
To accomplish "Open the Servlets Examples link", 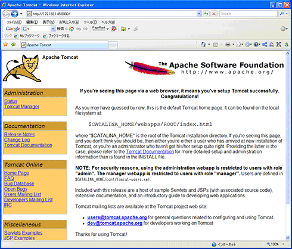I will point(23,233).
